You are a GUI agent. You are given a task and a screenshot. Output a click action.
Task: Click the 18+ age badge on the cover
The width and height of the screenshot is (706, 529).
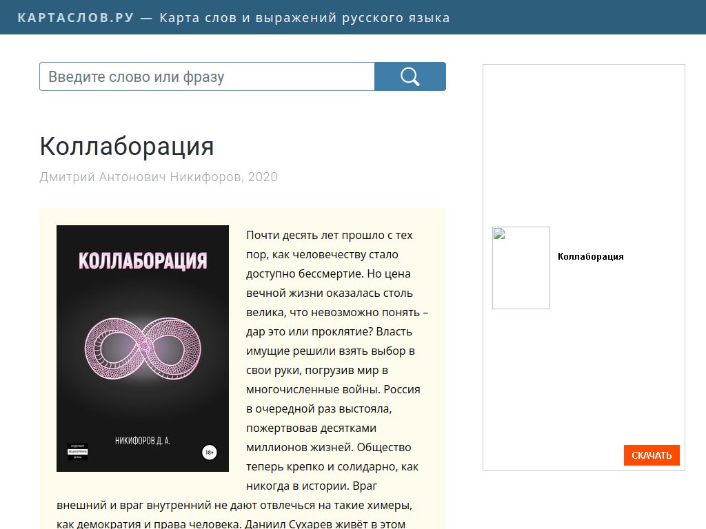point(209,453)
